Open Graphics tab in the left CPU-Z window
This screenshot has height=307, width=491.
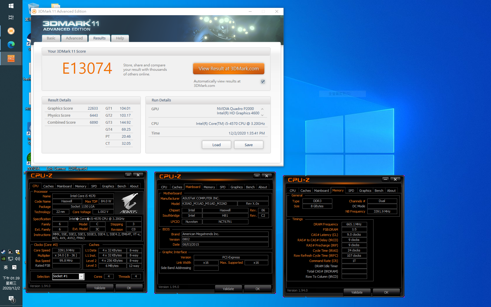[108, 186]
